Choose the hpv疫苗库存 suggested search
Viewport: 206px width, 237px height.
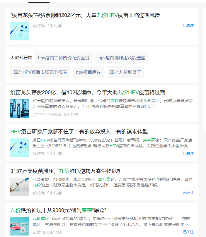pos(88,72)
